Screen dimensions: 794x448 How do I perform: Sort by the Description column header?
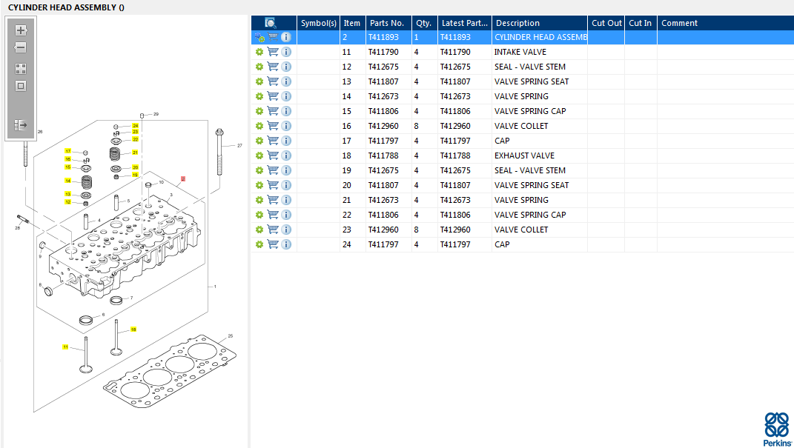540,23
